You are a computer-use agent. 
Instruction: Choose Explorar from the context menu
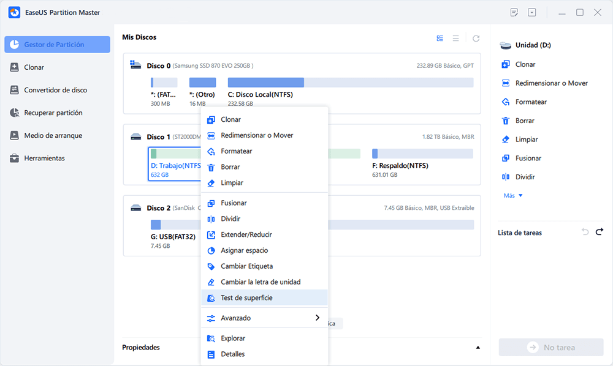264,338
